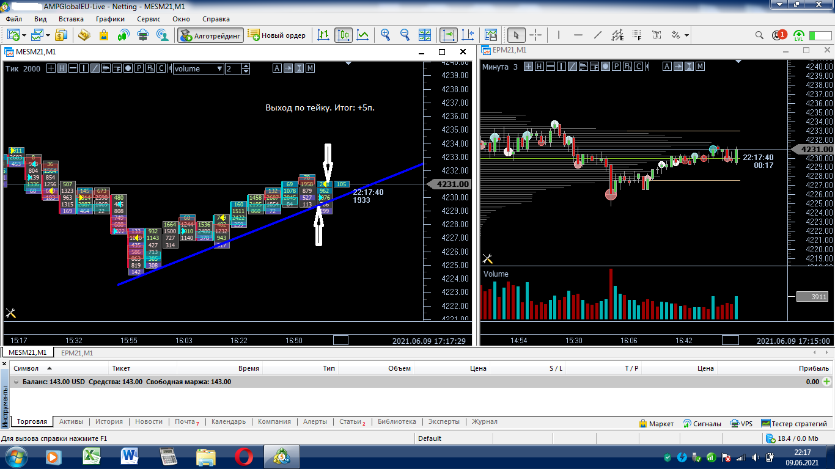The image size is (835, 469).
Task: Switch the chart to candlestick mode
Action: (344, 35)
